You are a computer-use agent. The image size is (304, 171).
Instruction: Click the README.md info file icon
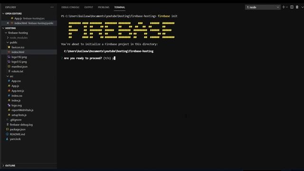click(x=7, y=134)
